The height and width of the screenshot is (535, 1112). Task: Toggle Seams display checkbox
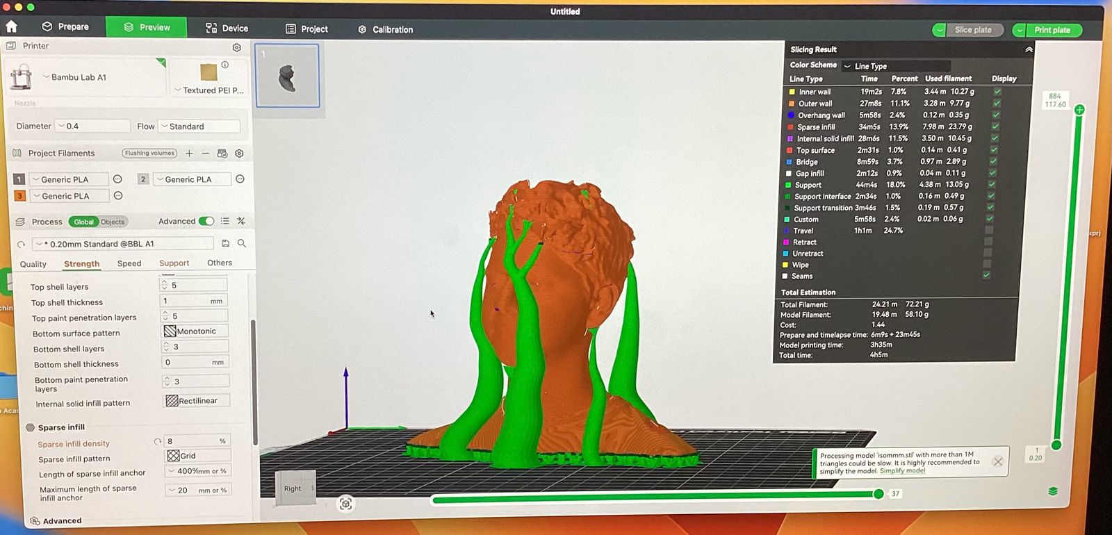pyautogui.click(x=986, y=275)
